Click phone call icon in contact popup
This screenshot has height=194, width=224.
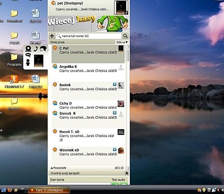click(36, 49)
